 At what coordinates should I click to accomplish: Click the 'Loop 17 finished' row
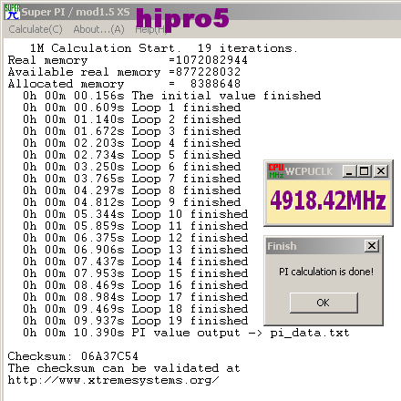[x=136, y=297]
